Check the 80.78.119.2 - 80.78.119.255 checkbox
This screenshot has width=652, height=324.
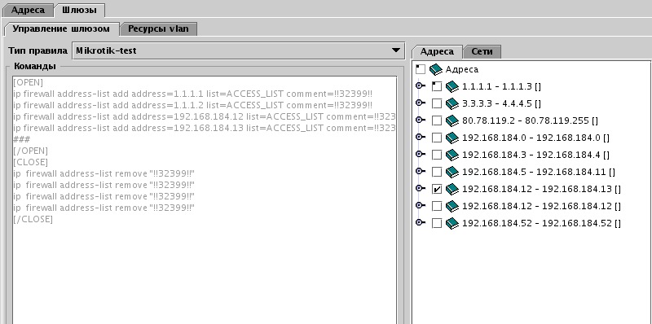pos(437,120)
